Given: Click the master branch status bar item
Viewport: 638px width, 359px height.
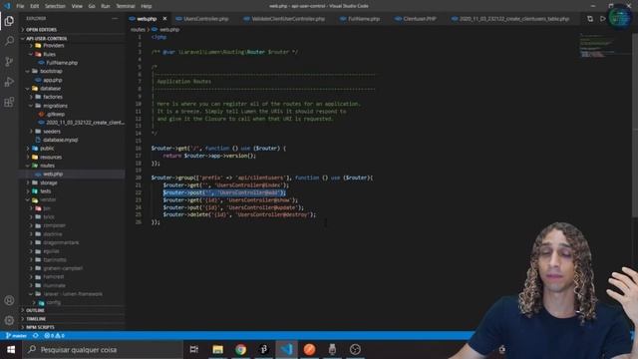Looking at the screenshot, I should [16, 336].
